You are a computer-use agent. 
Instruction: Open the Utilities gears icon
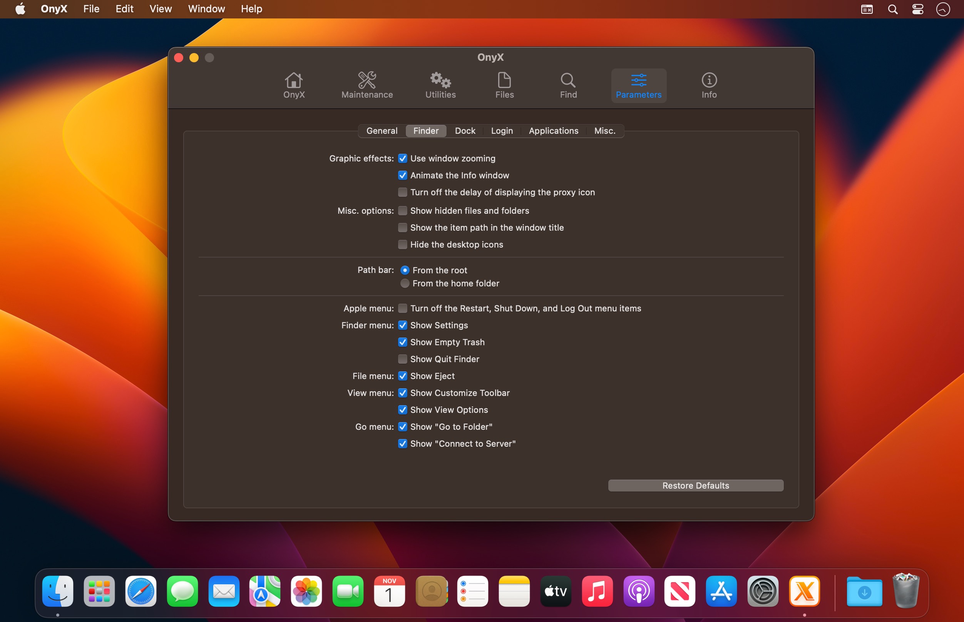[x=440, y=80]
